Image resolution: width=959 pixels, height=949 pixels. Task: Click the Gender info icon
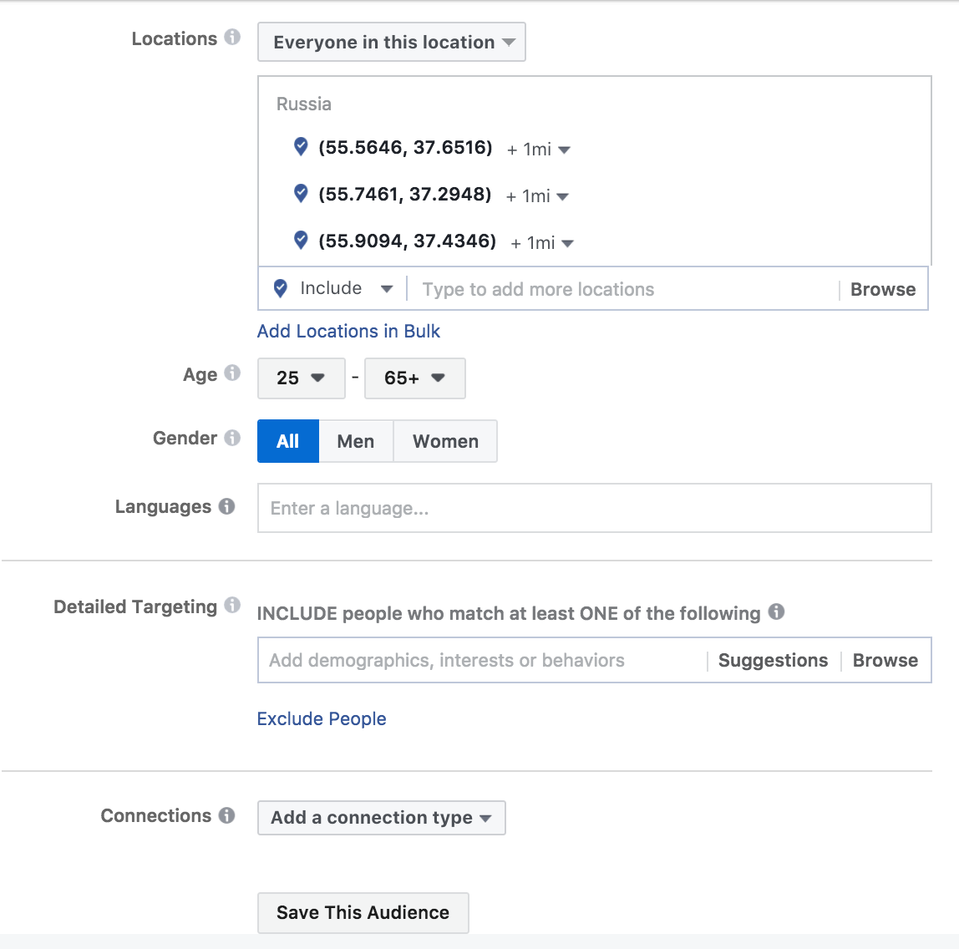click(232, 437)
